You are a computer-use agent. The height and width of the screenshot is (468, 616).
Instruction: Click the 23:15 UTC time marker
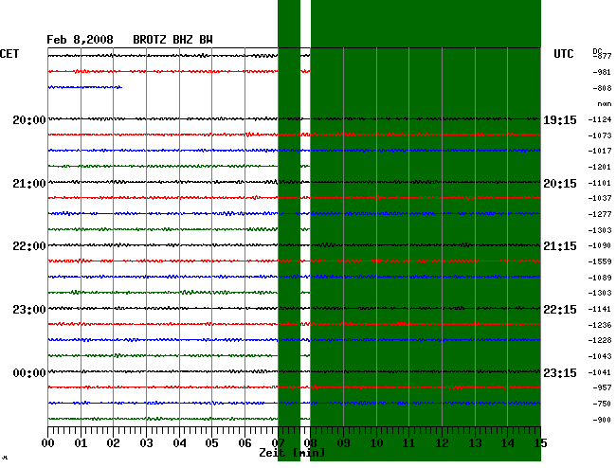coord(560,373)
